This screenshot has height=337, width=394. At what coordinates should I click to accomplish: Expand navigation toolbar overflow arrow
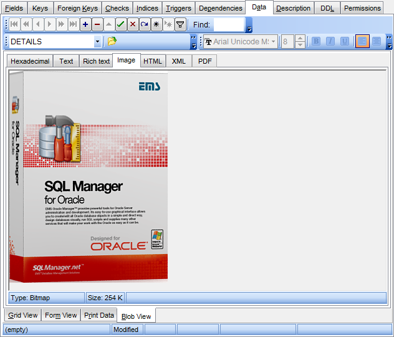click(249, 28)
